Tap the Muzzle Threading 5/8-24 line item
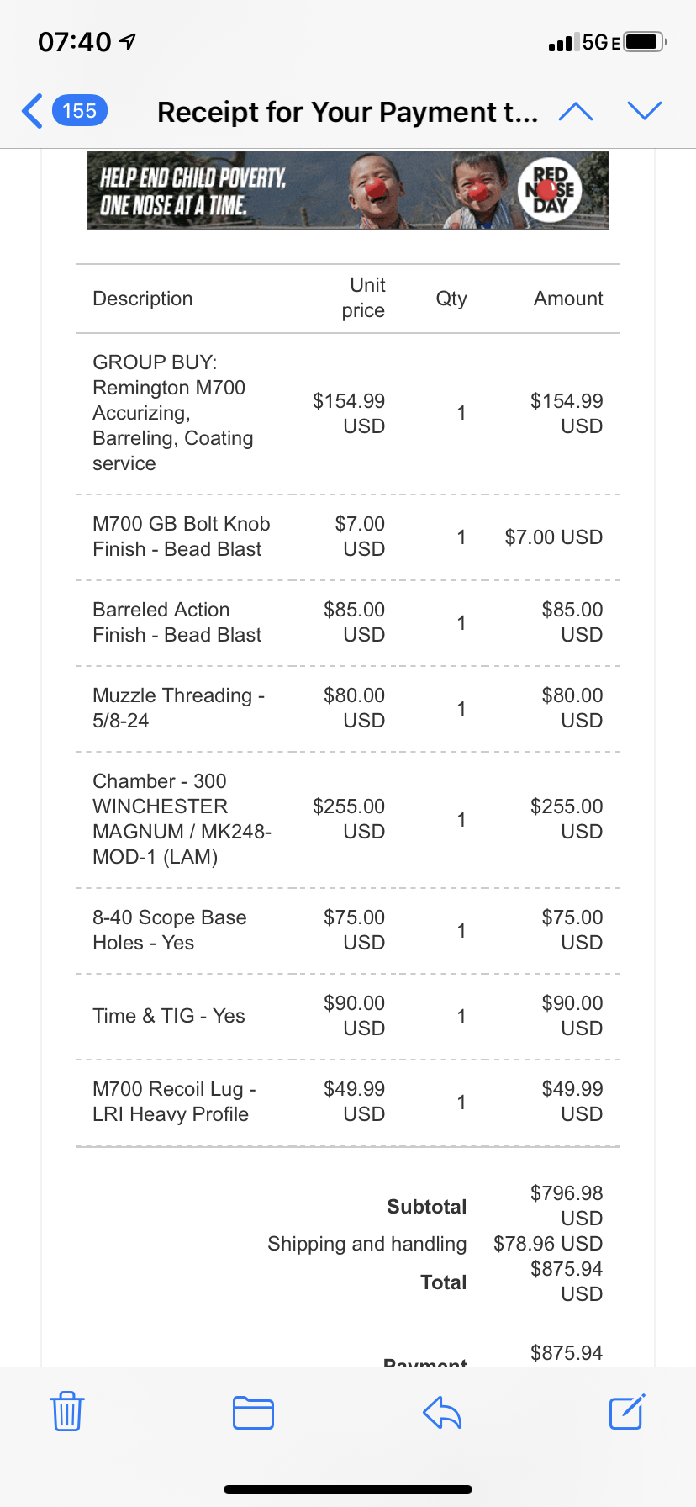696x1507 pixels. point(178,708)
